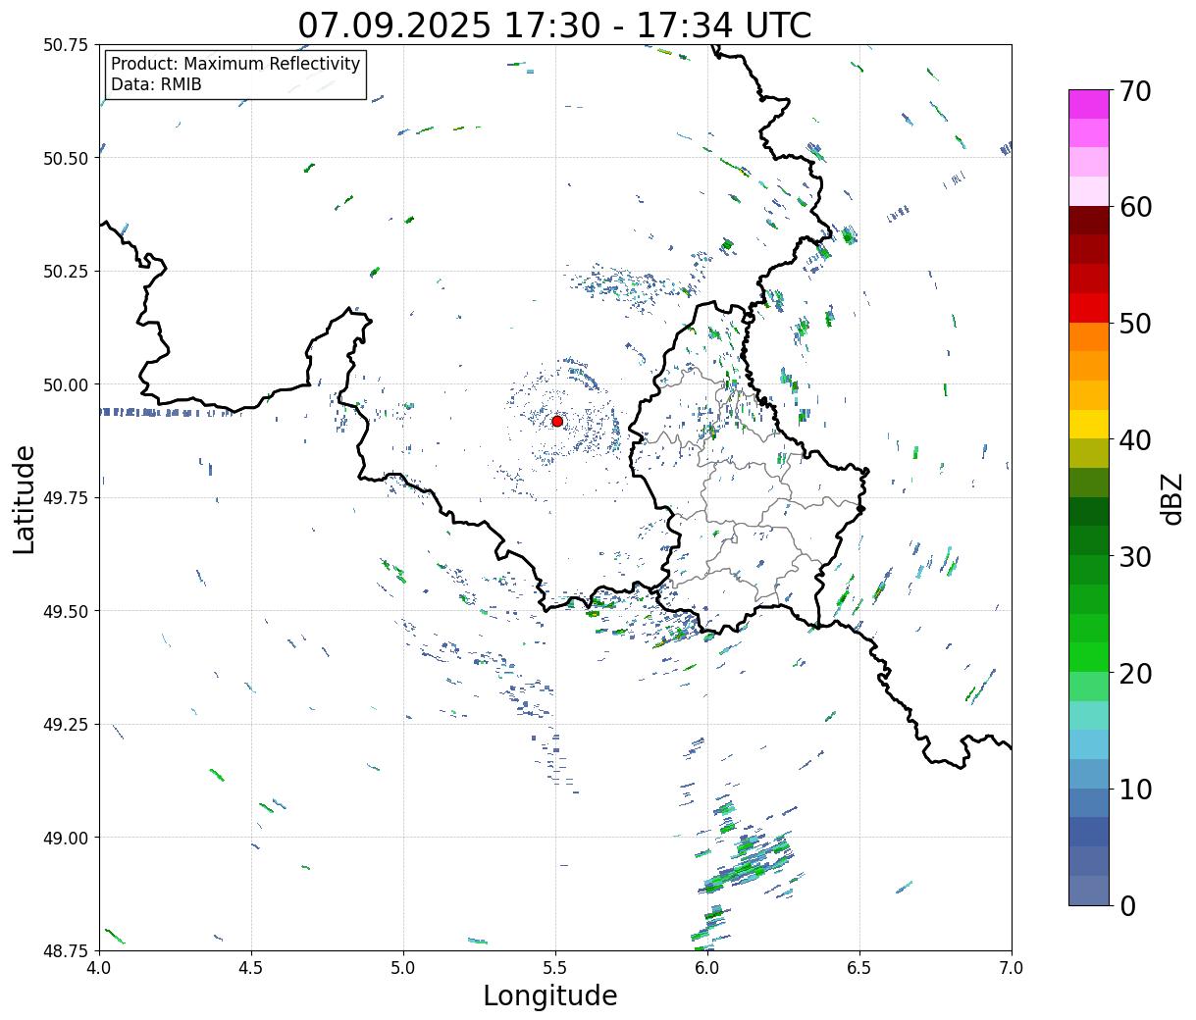Click the latitude tick label '50.25'
The image size is (1196, 1020).
(66, 272)
